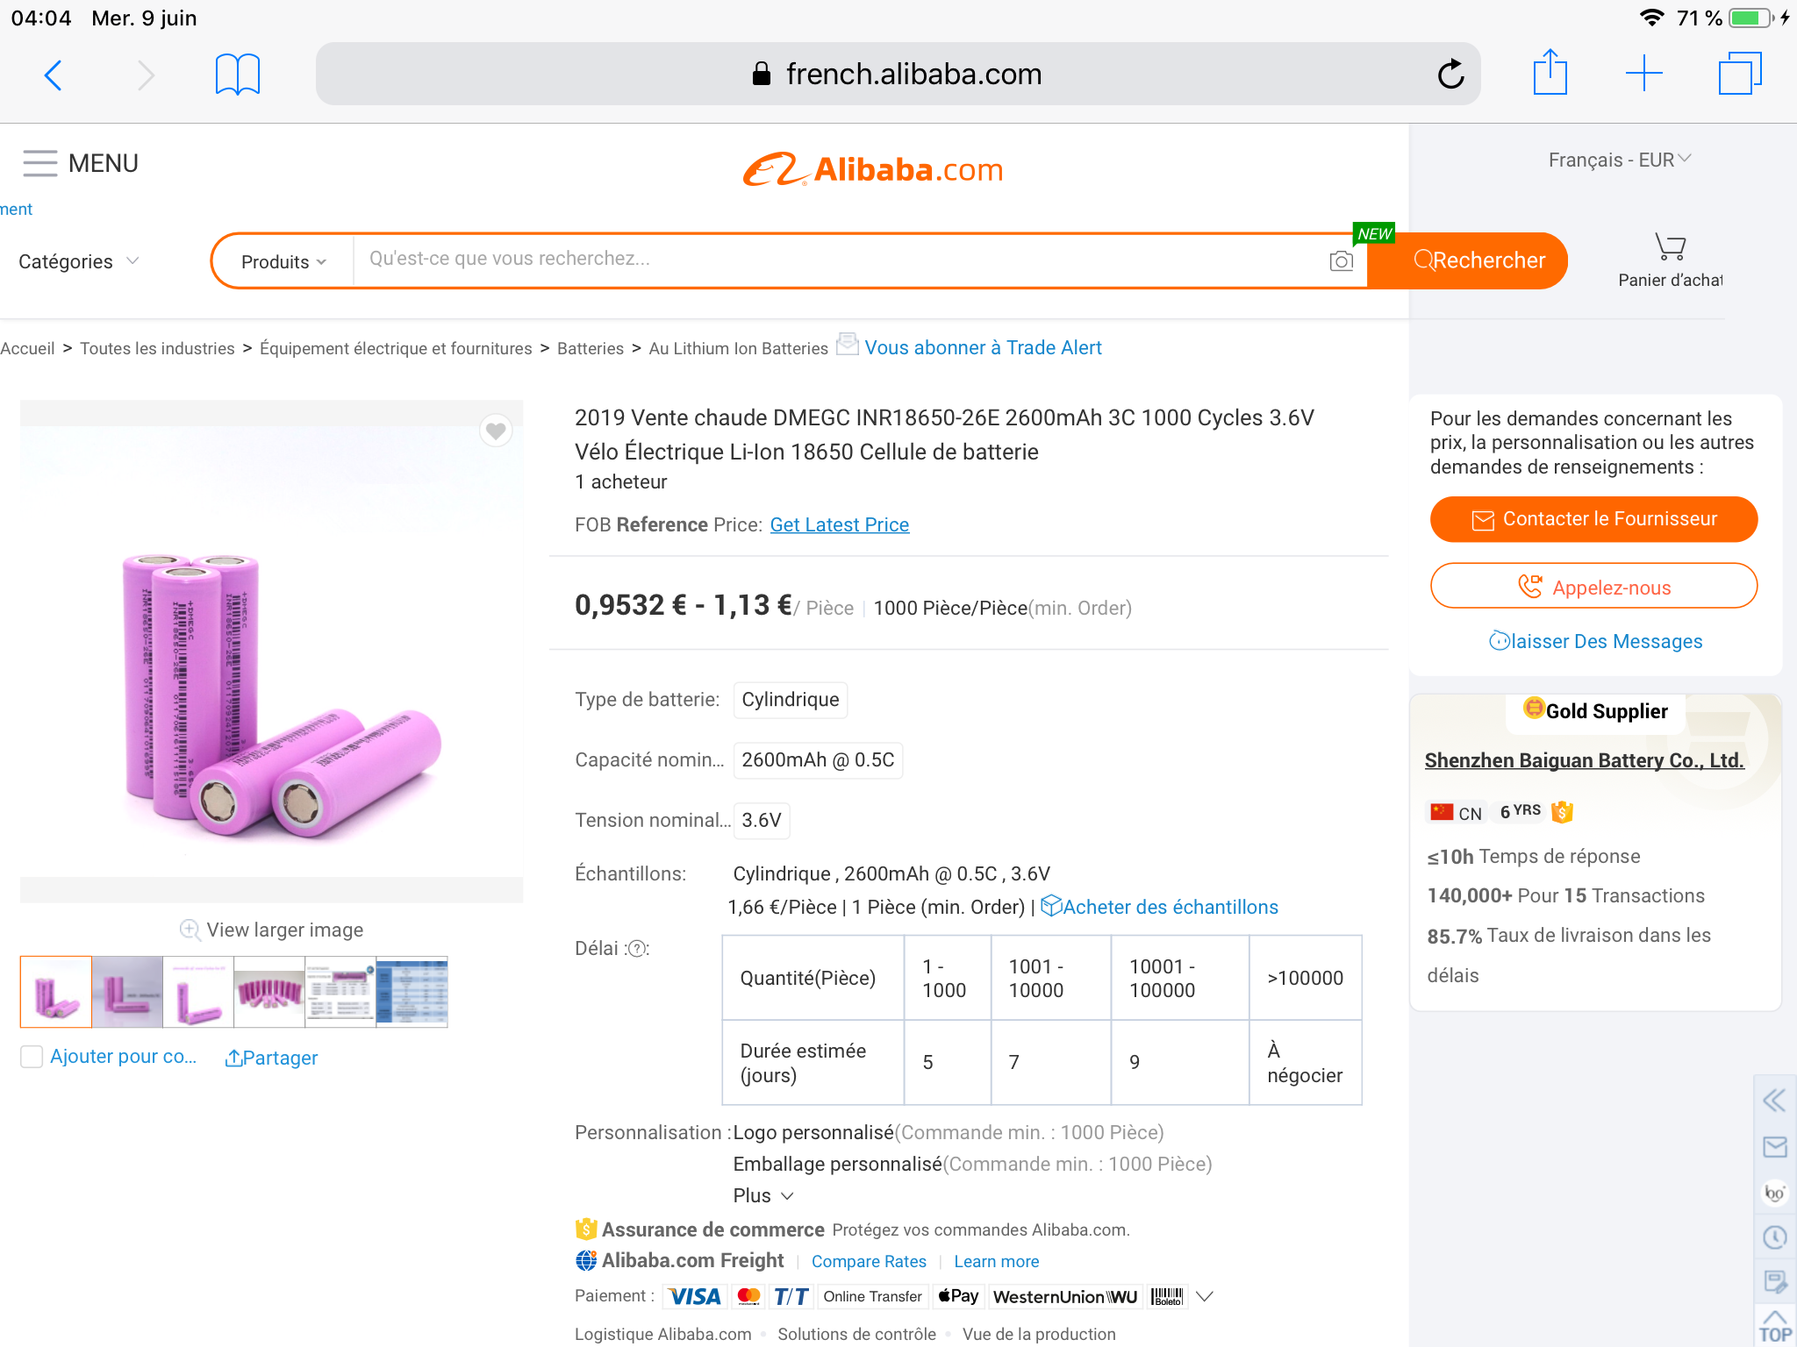
Task: Expand the Plus personalisation options
Action: [762, 1195]
